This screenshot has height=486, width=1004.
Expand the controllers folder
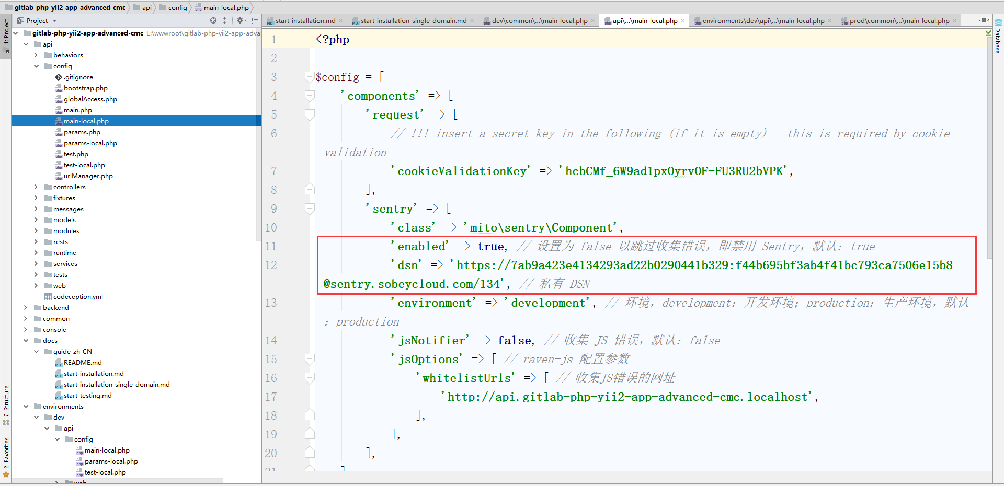point(36,187)
